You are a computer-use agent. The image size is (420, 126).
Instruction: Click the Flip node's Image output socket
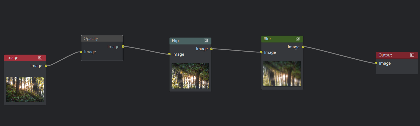click(211, 49)
